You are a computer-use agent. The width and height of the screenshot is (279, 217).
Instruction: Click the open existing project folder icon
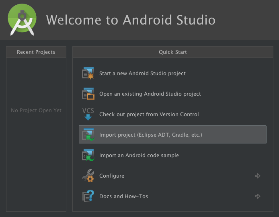[88, 94]
